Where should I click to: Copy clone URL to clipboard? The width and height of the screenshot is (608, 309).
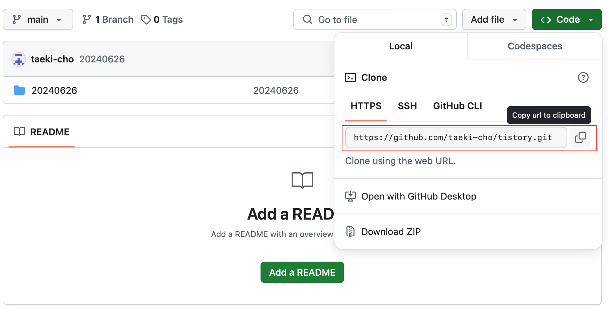pos(581,137)
